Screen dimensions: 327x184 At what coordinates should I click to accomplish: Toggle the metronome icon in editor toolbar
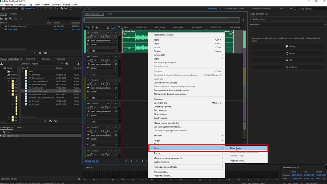108,28
